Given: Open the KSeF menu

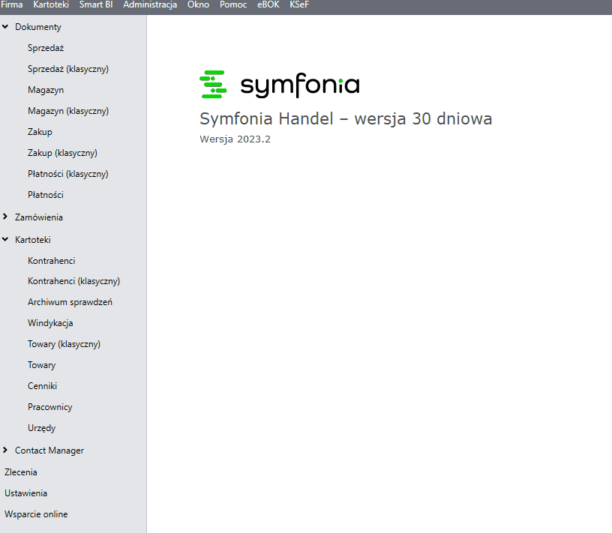Looking at the screenshot, I should (x=299, y=5).
